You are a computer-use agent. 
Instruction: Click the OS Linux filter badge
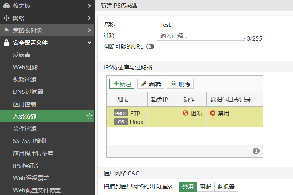pos(121,122)
